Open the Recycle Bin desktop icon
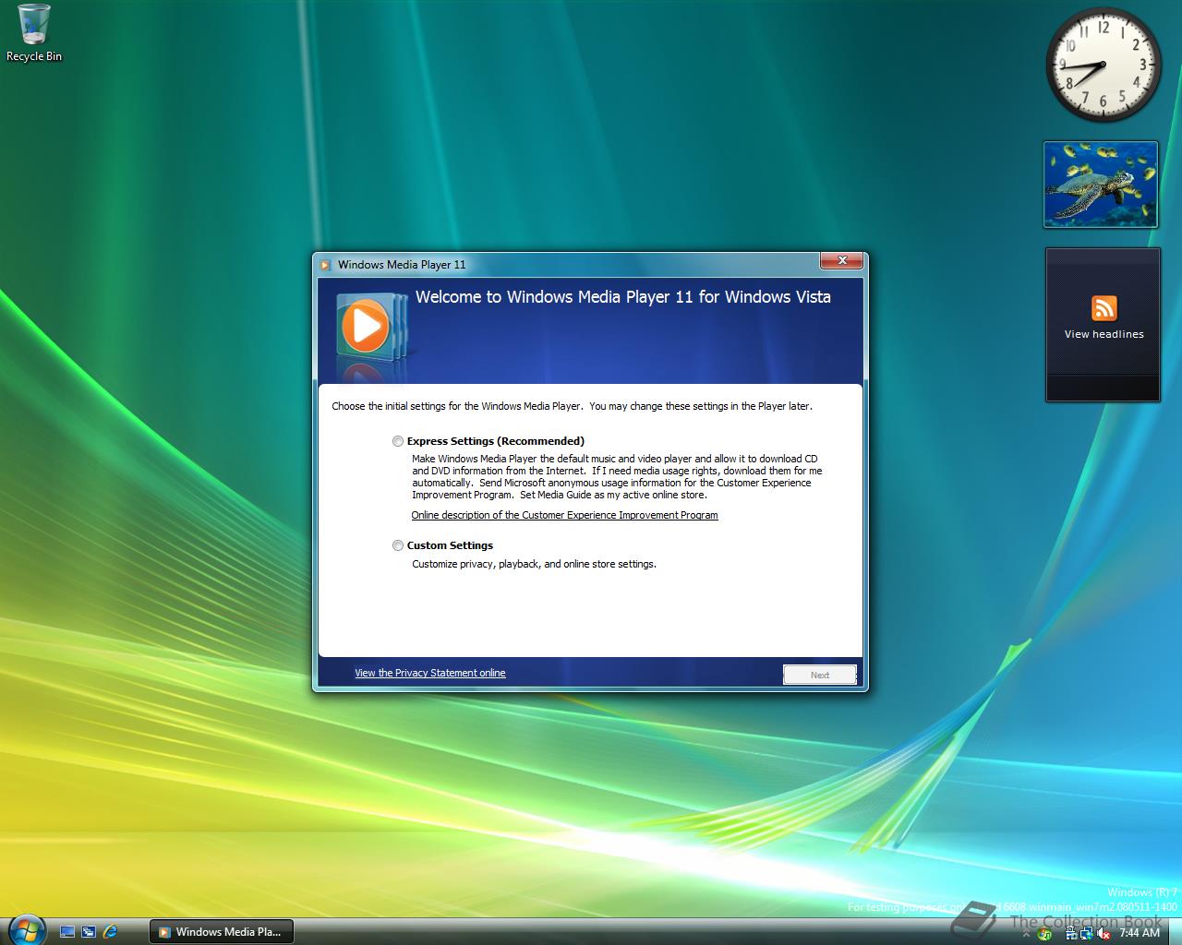1182x945 pixels. pyautogui.click(x=34, y=33)
